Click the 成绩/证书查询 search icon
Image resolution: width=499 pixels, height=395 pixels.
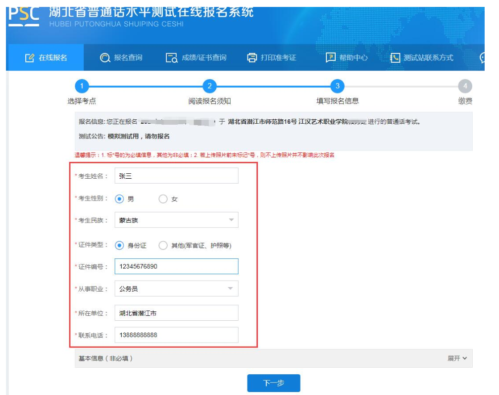click(x=171, y=58)
